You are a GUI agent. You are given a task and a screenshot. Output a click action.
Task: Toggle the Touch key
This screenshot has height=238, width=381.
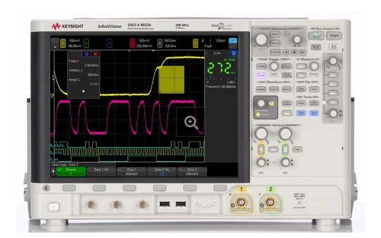pos(287,113)
